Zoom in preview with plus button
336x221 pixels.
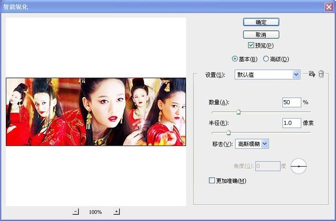[116, 212]
